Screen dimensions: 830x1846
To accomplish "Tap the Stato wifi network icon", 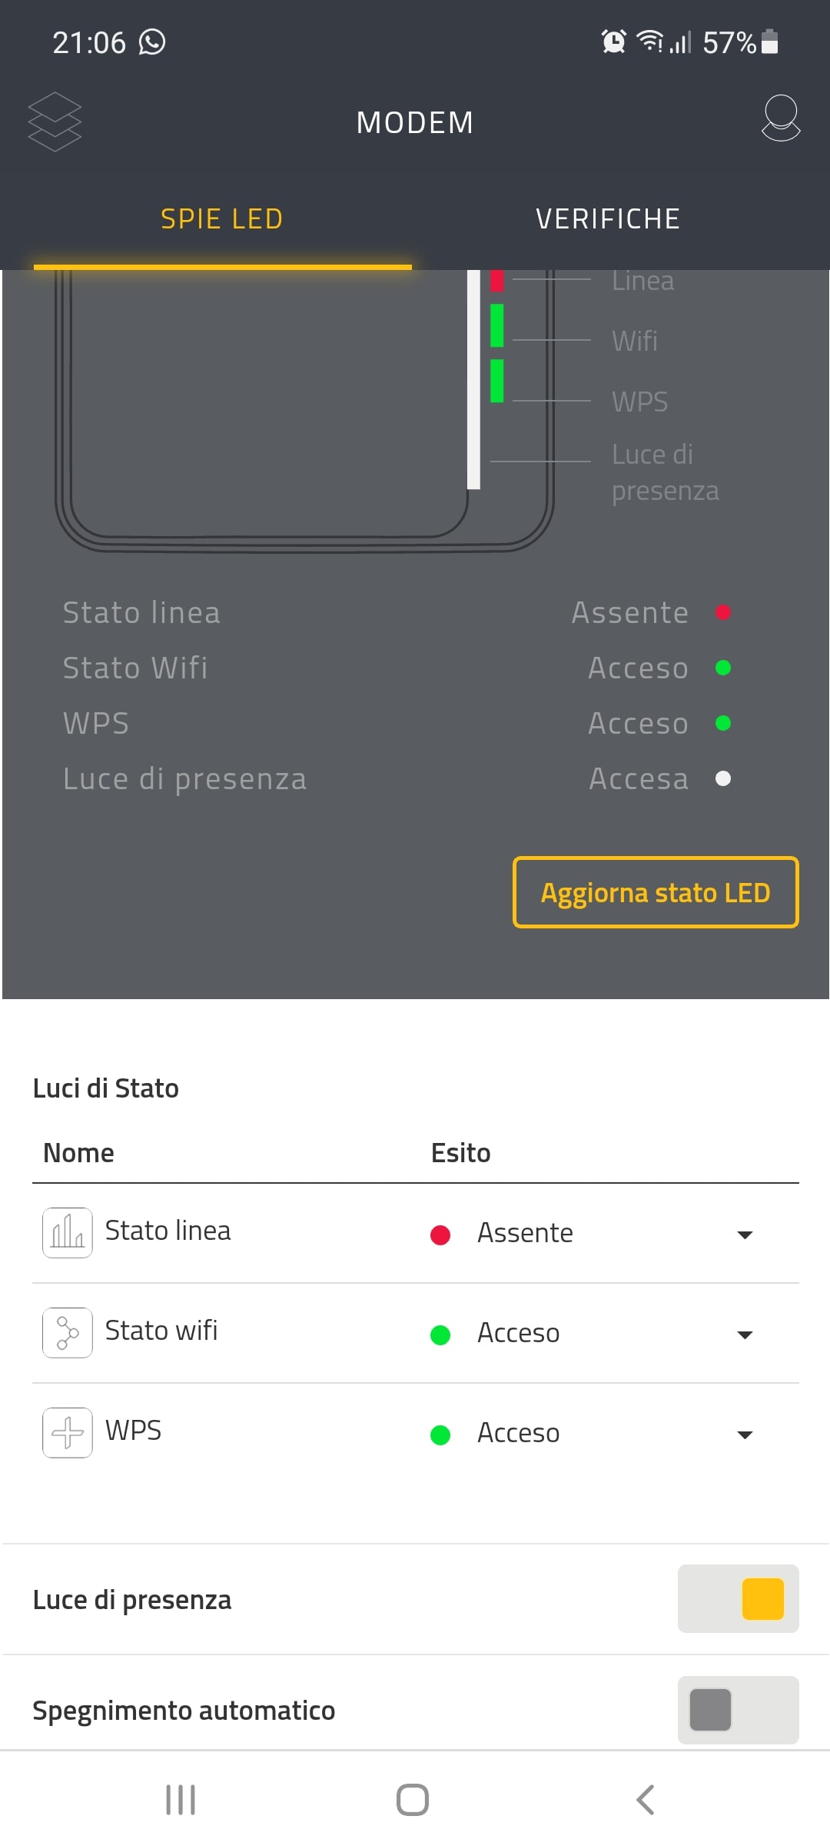I will tap(68, 1333).
